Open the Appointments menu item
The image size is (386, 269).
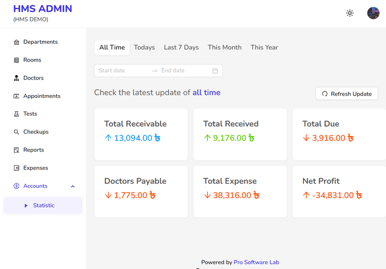[43, 96]
